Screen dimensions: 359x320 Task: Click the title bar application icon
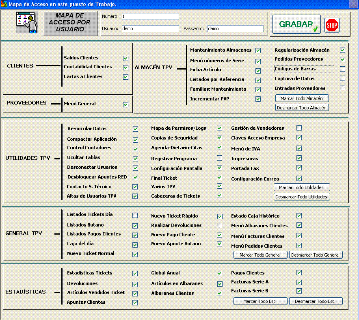(4, 4)
